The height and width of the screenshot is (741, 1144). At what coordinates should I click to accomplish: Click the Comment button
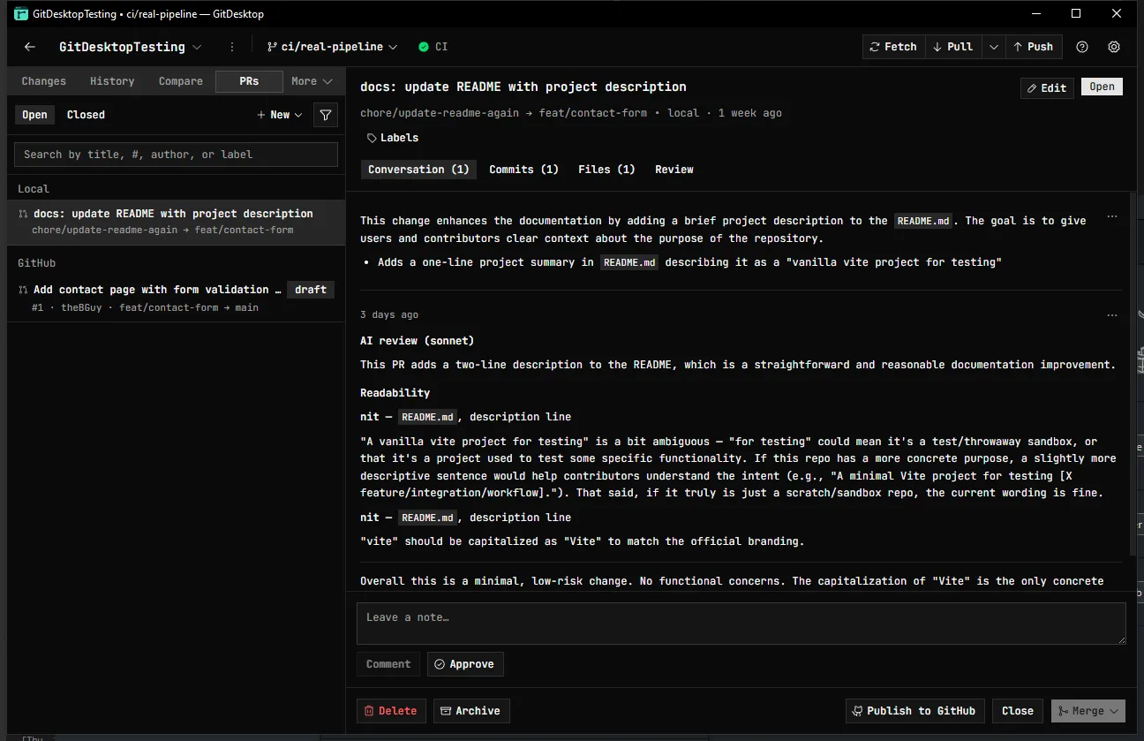point(388,664)
